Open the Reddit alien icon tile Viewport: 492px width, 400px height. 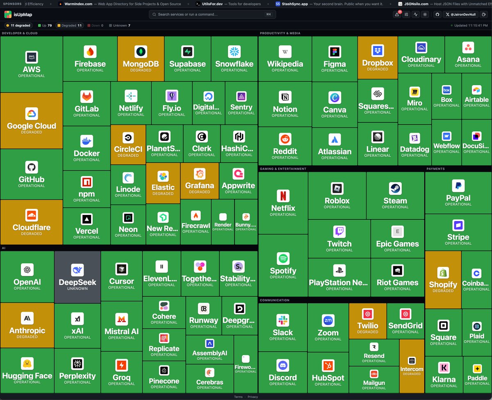285,139
